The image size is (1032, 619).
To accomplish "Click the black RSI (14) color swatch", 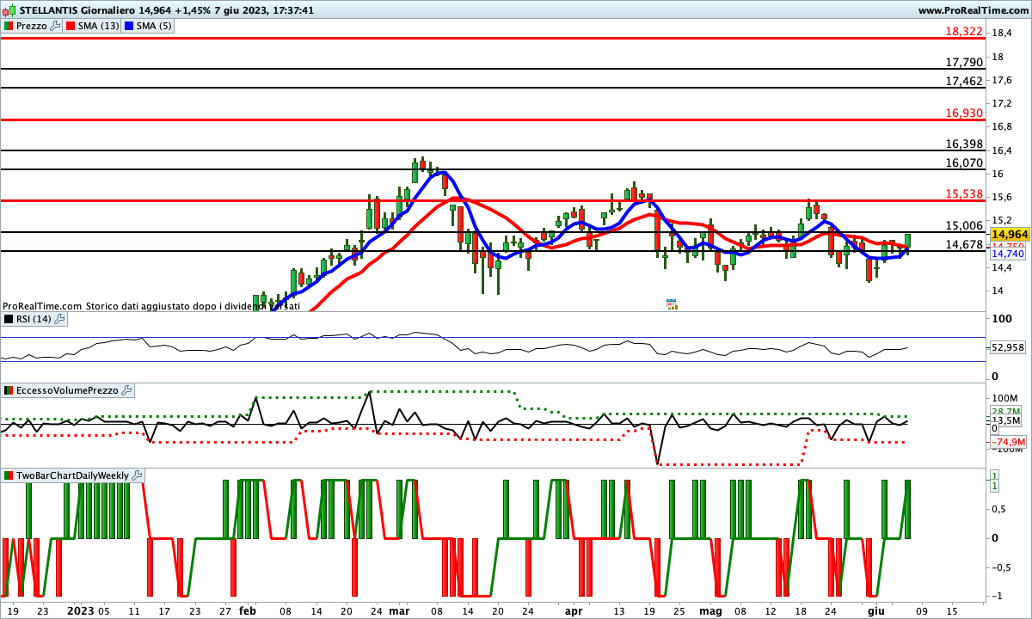I will tap(9, 319).
